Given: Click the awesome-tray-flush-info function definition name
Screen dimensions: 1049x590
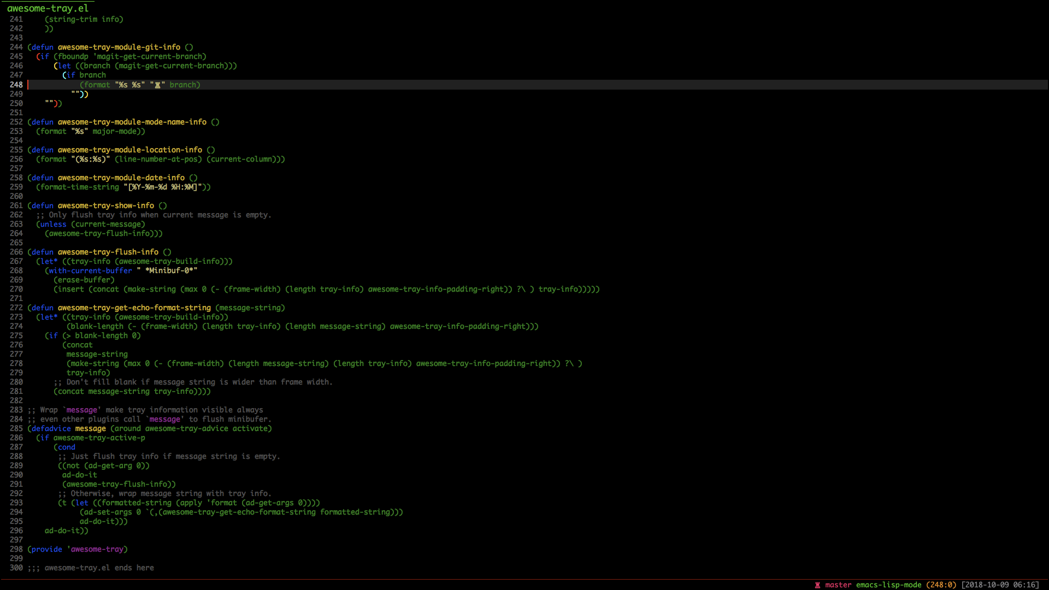Looking at the screenshot, I should click(108, 252).
